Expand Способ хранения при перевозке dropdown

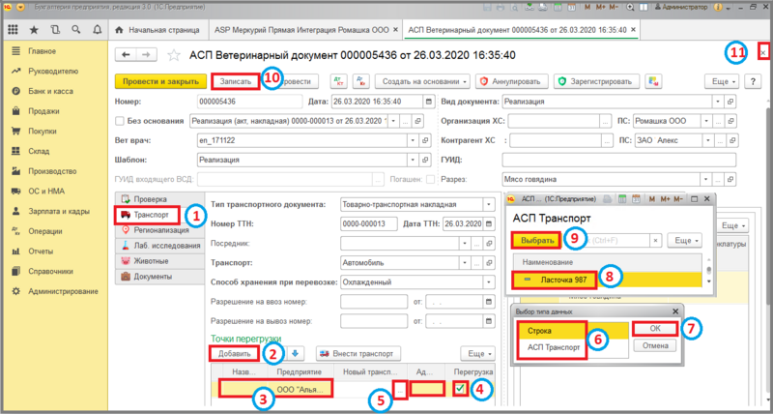click(x=489, y=282)
